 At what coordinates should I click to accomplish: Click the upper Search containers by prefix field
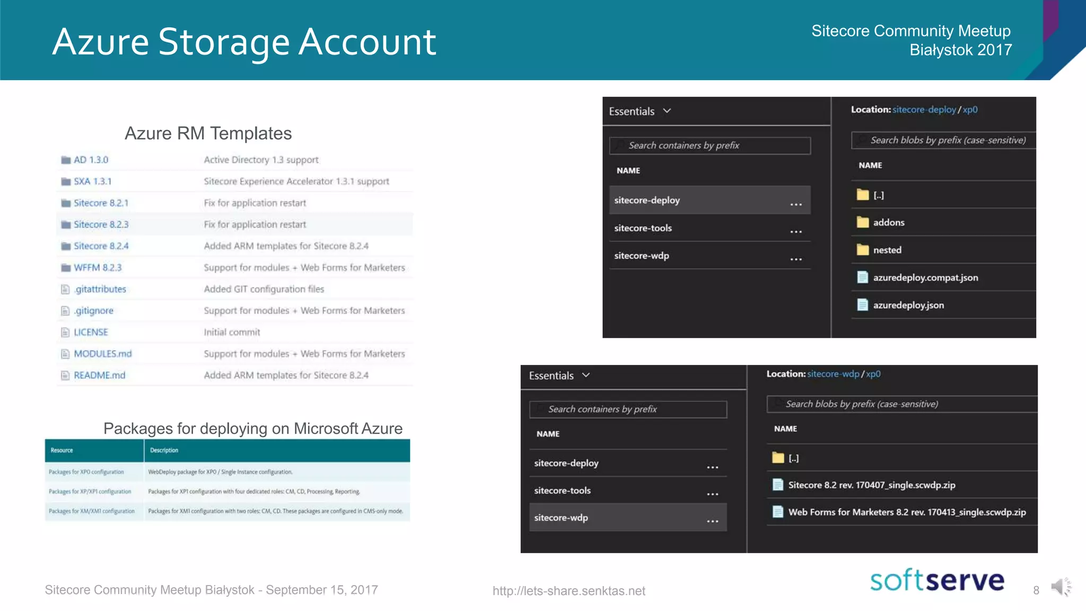[x=710, y=145]
